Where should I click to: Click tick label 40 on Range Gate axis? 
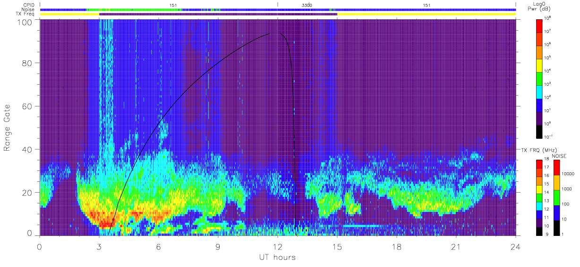27,150
